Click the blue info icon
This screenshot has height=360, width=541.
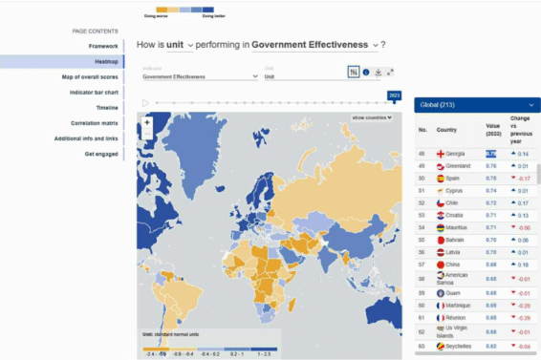pos(366,73)
